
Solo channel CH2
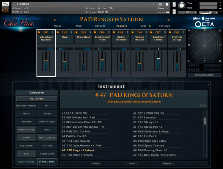coord(71,32)
